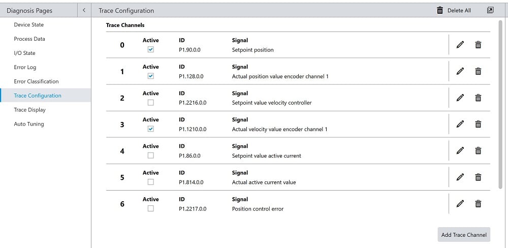
Task: Delete channel 1 Actual position value encoder
Action: [478, 71]
